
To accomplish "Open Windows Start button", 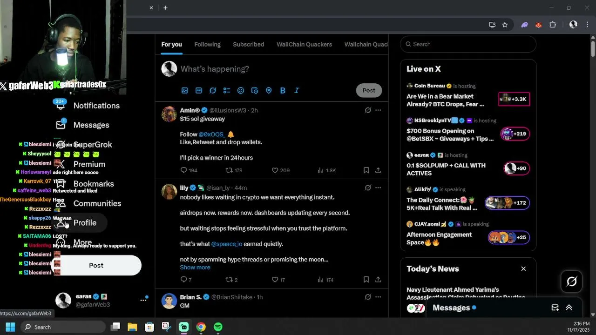I will tap(10, 327).
